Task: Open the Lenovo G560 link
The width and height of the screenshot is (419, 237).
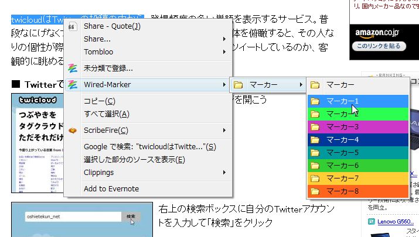Action: click(x=396, y=222)
